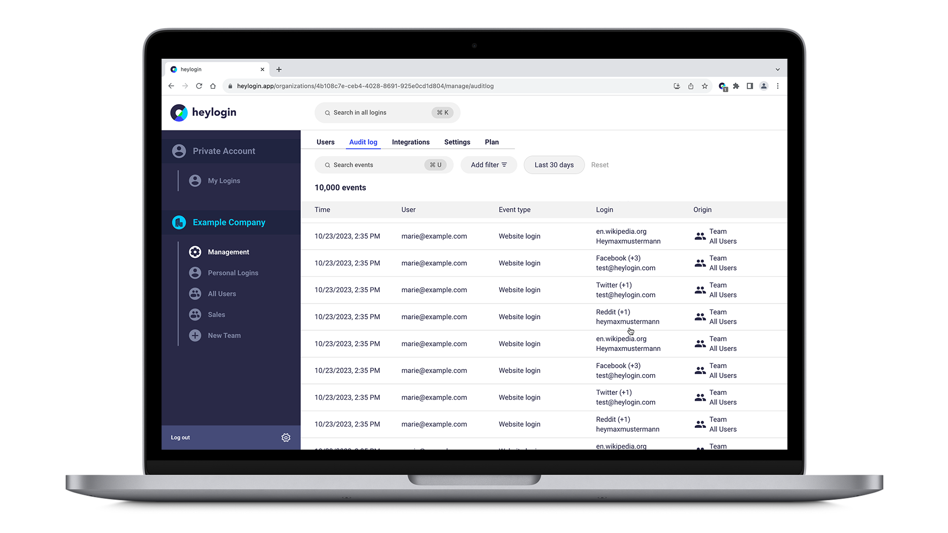This screenshot has height=533, width=948.
Task: Click Website login in the first row
Action: [519, 236]
